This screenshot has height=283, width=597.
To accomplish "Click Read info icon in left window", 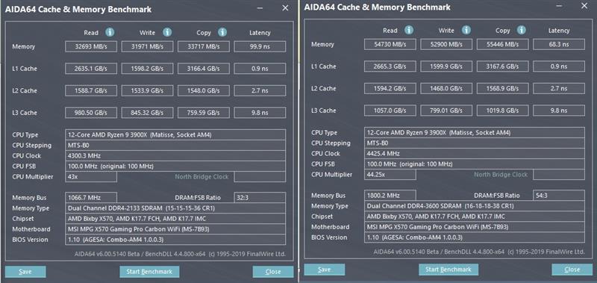I will 110,32.
